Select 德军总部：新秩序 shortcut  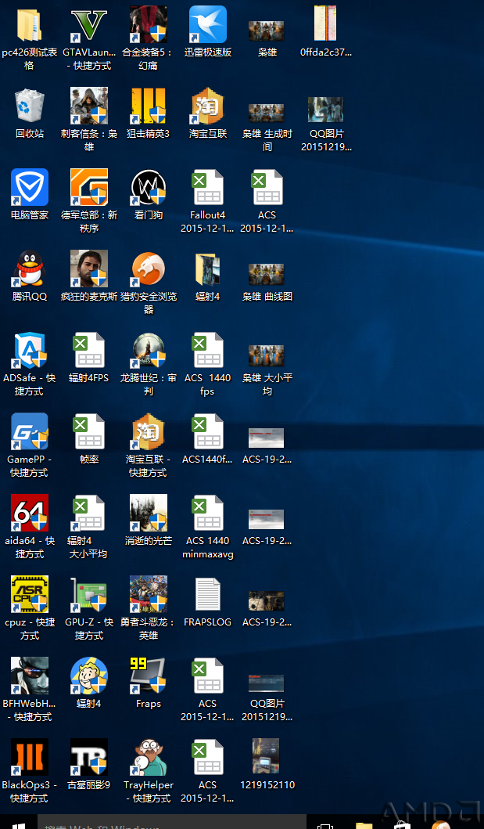coord(89,187)
